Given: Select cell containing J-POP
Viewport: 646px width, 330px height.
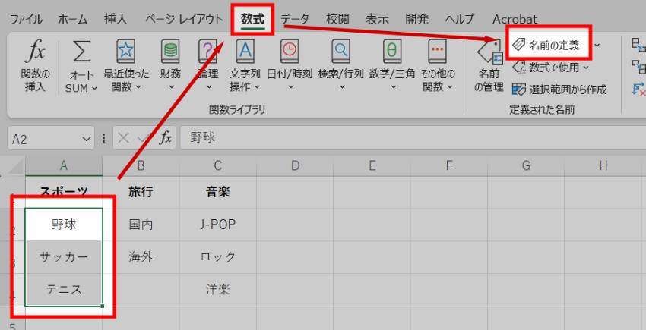Looking at the screenshot, I should pyautogui.click(x=218, y=225).
